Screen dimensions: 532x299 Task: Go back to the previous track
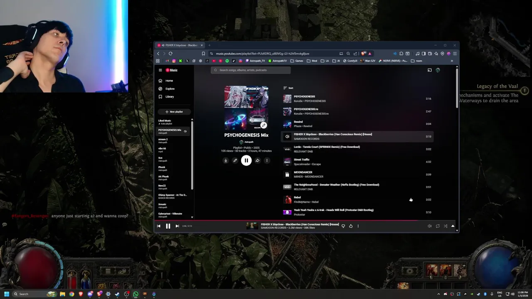(x=158, y=226)
